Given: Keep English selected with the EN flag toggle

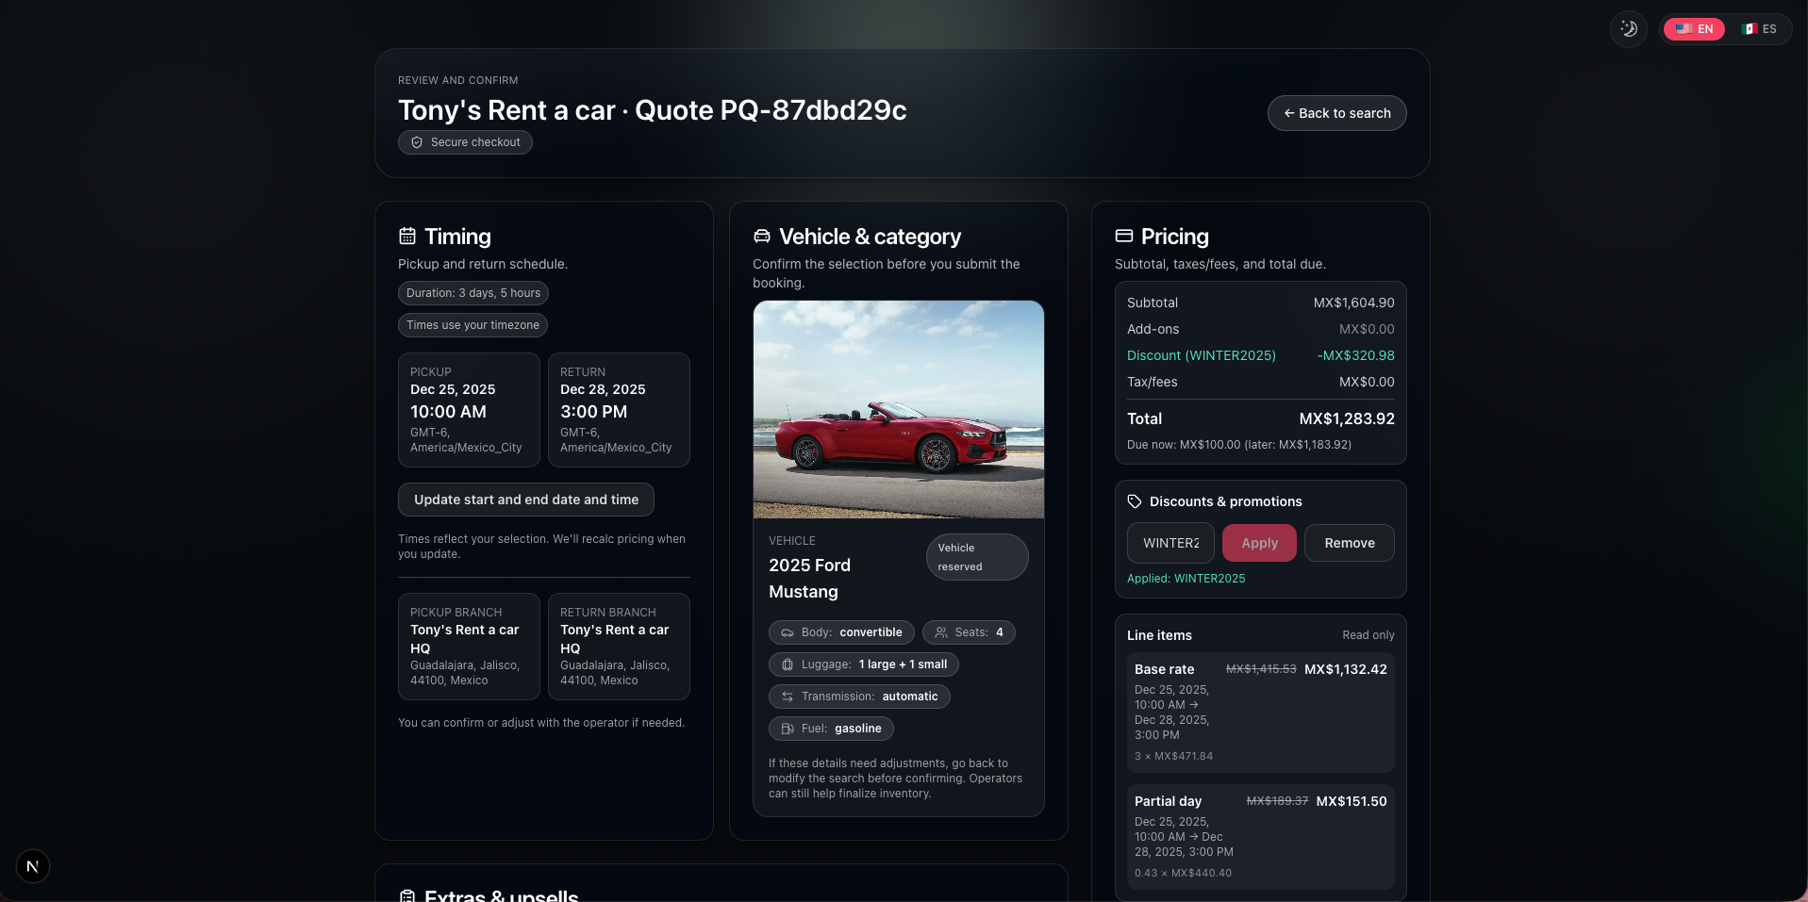Looking at the screenshot, I should click(x=1694, y=28).
